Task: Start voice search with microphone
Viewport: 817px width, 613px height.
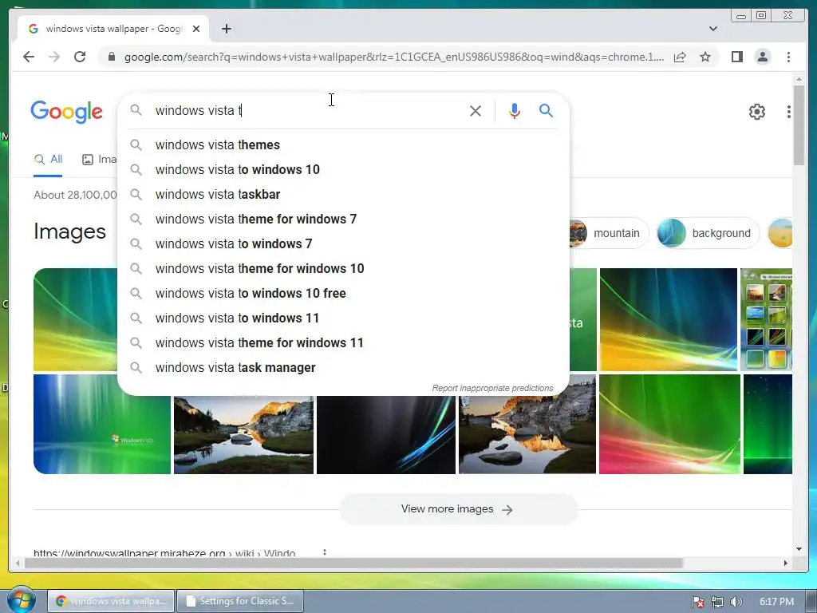Action: click(x=515, y=110)
